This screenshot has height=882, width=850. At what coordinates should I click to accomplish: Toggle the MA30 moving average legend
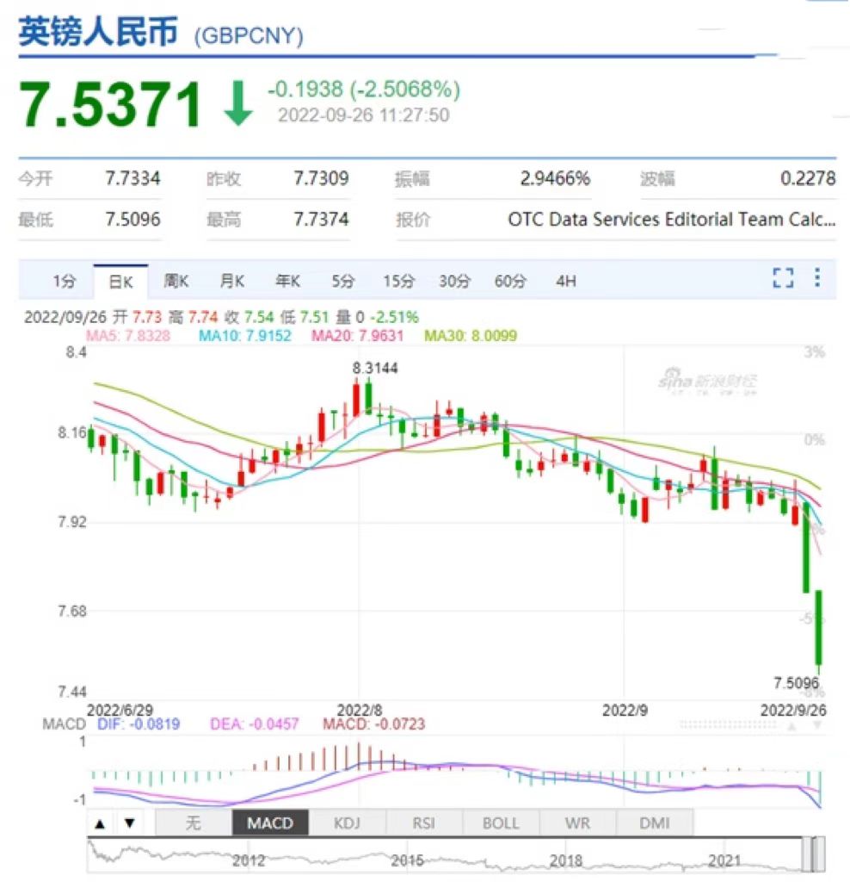[x=471, y=335]
